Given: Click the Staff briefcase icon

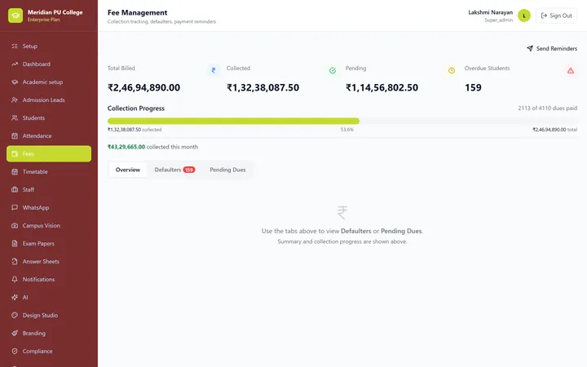Looking at the screenshot, I should click(x=15, y=190).
